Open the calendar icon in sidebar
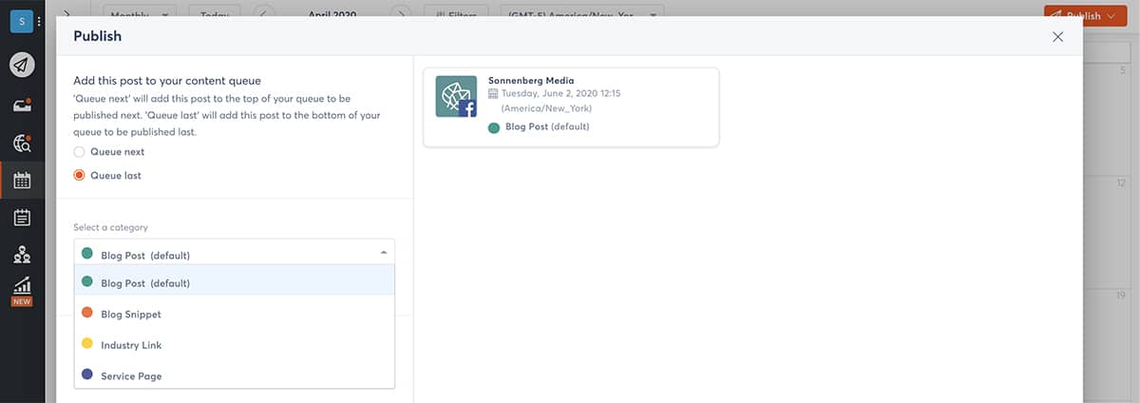 [22, 181]
